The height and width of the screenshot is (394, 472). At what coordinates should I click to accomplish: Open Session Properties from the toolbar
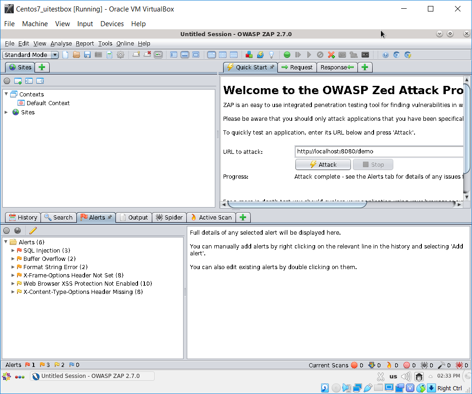click(109, 55)
